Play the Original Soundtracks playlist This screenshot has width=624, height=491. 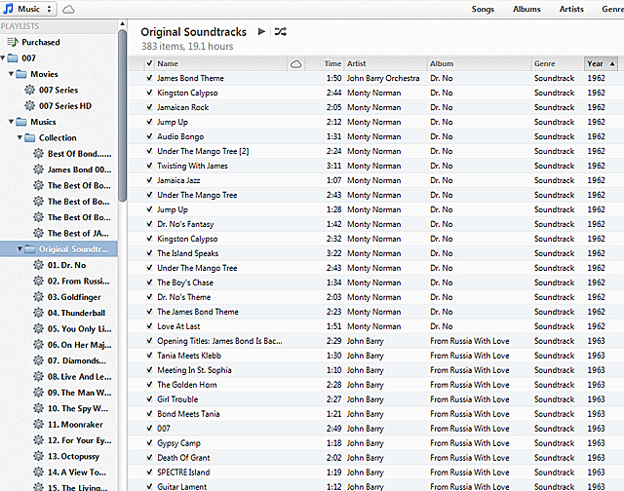[261, 31]
